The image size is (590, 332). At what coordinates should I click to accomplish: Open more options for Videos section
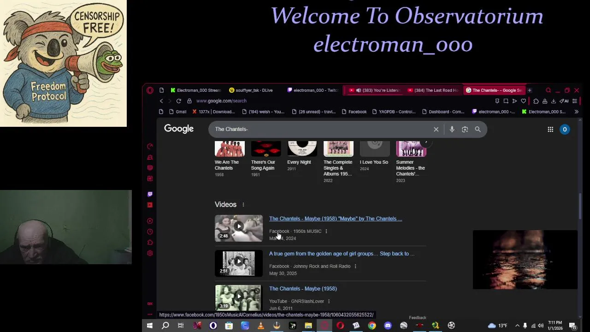243,205
